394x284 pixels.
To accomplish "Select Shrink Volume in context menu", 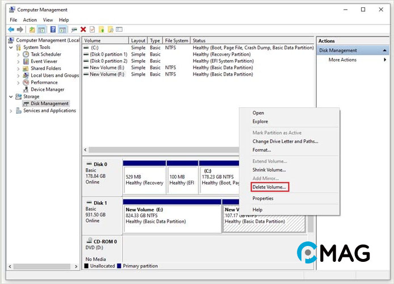I will coord(269,170).
